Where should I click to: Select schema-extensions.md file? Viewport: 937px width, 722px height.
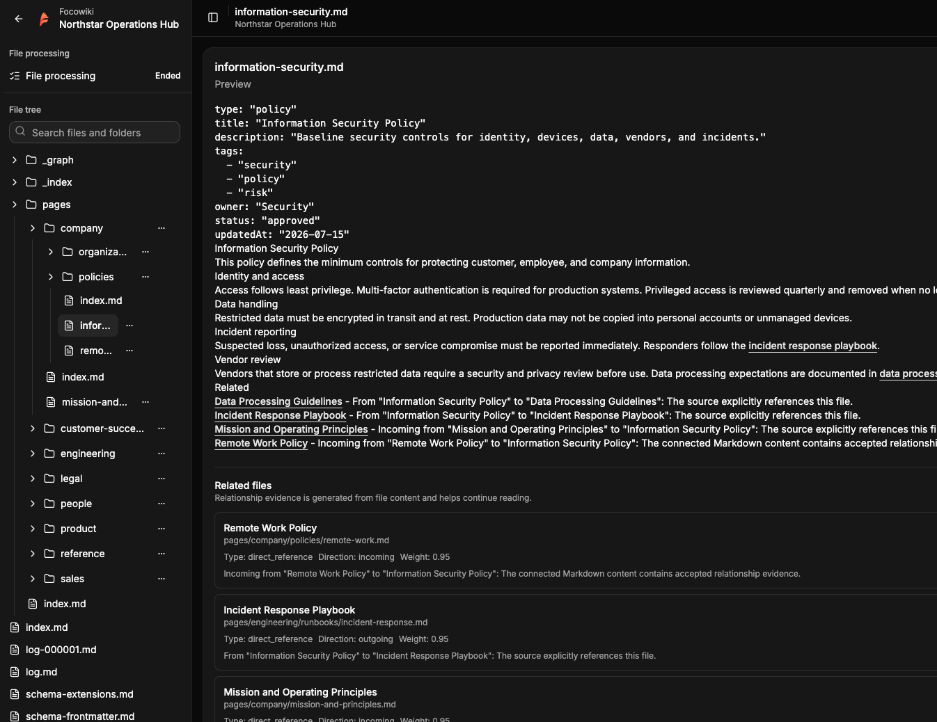[x=79, y=694]
